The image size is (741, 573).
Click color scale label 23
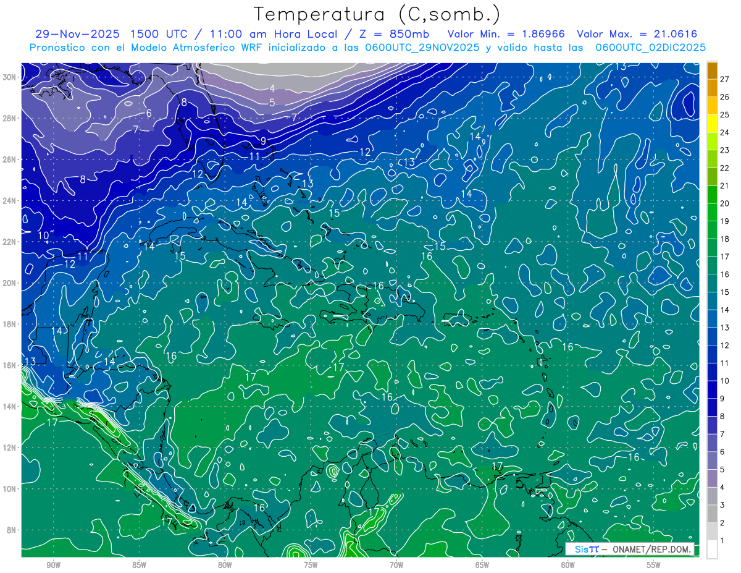pyautogui.click(x=725, y=150)
